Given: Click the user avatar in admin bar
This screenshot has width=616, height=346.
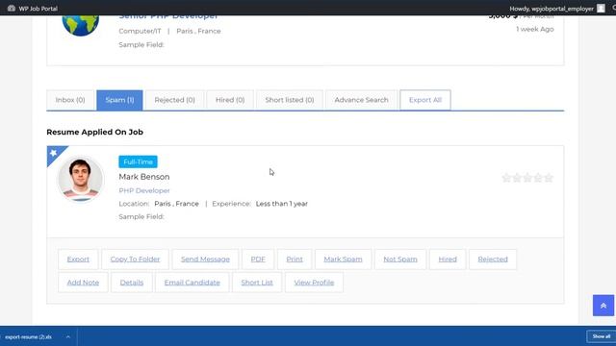Looking at the screenshot, I should 601,9.
